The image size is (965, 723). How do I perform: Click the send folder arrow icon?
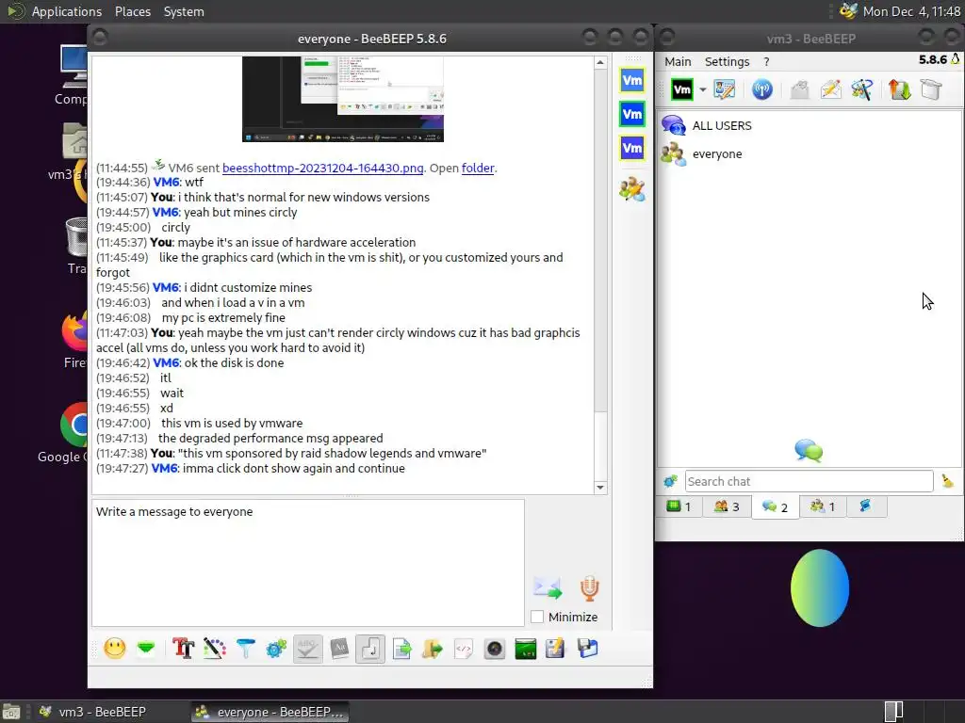(x=432, y=649)
